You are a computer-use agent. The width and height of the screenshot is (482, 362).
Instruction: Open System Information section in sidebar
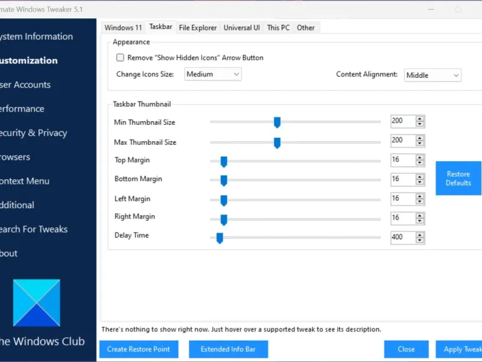36,36
